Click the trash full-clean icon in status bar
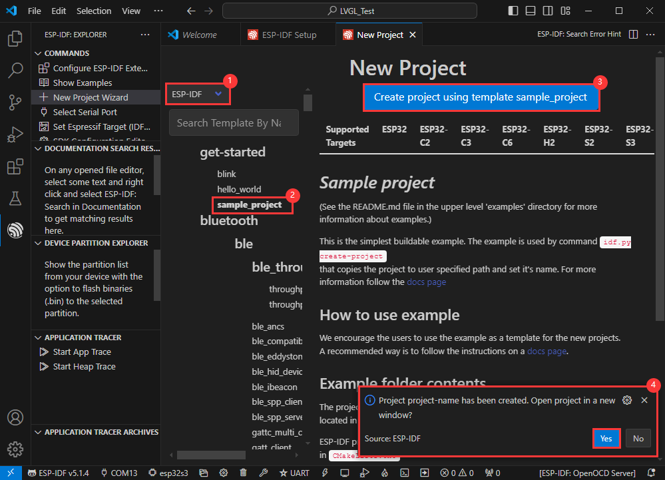Viewport: 665px width, 480px height. pyautogui.click(x=244, y=473)
